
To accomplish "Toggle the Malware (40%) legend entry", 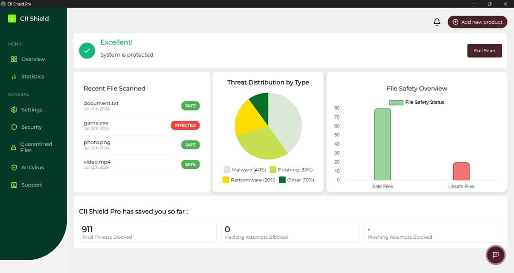I will click(x=245, y=170).
